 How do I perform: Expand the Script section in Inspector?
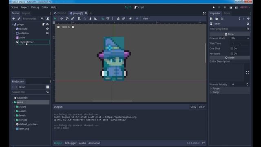(x=230, y=92)
